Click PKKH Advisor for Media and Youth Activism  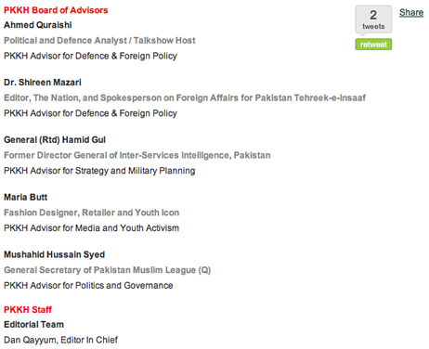[x=91, y=228]
